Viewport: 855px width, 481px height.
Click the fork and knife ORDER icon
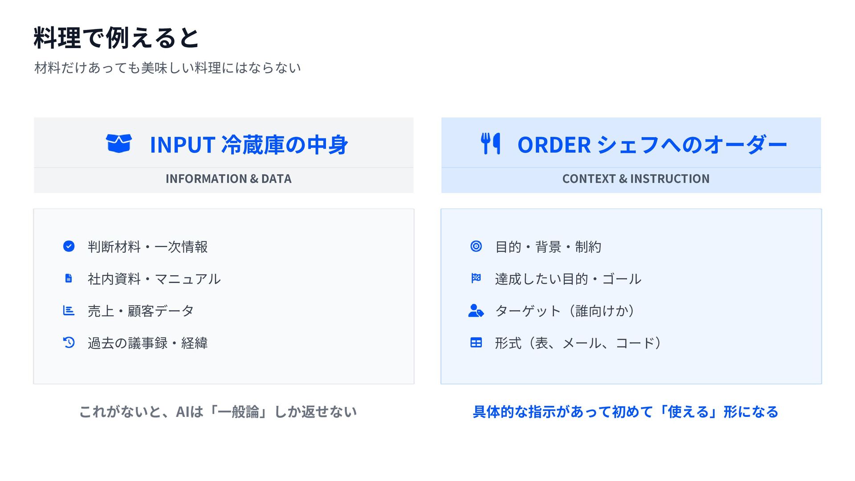click(x=491, y=143)
